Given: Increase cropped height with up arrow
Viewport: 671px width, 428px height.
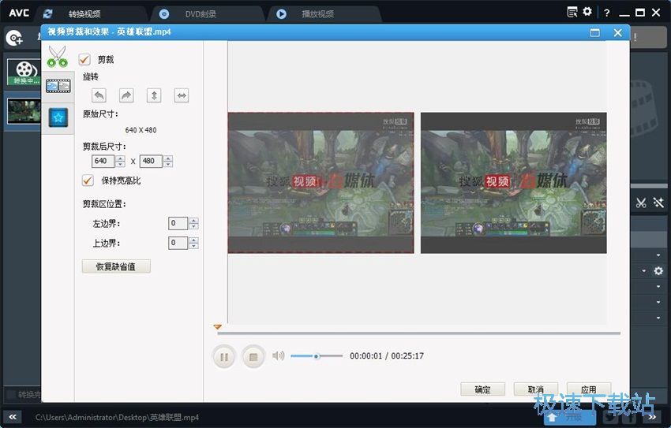Looking at the screenshot, I should (168, 158).
